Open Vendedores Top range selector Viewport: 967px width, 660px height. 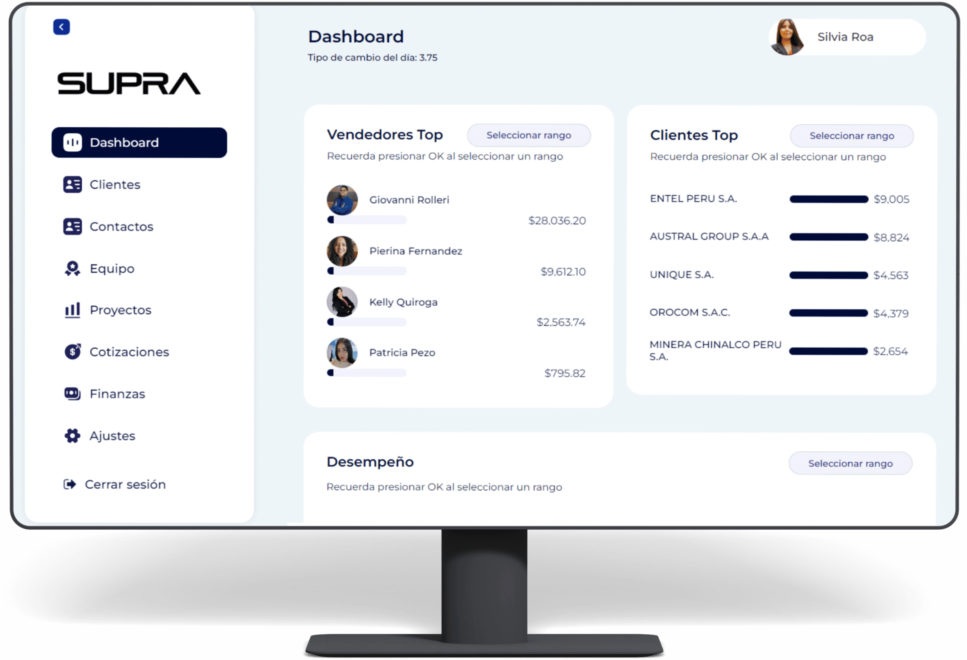point(529,135)
